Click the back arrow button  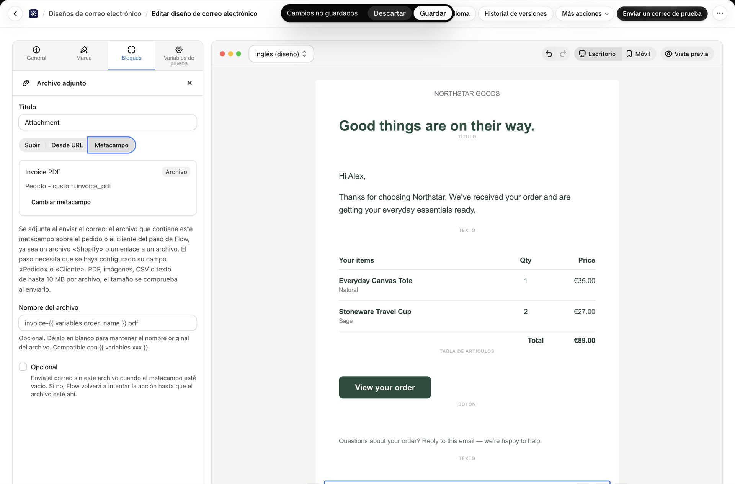15,14
